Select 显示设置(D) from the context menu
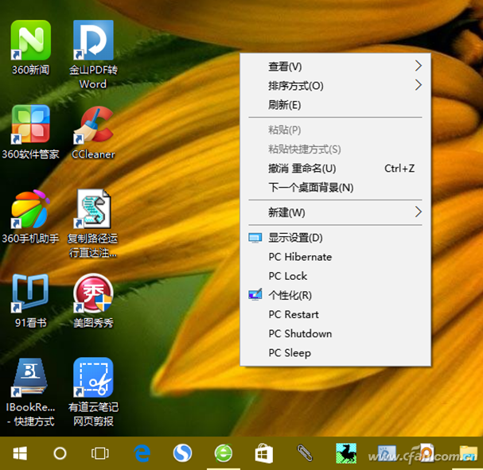The image size is (483, 470). 295,238
